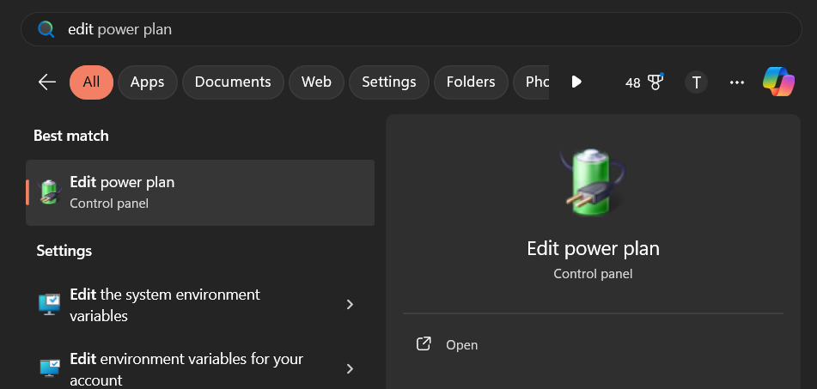Filter results by Web

click(x=316, y=82)
